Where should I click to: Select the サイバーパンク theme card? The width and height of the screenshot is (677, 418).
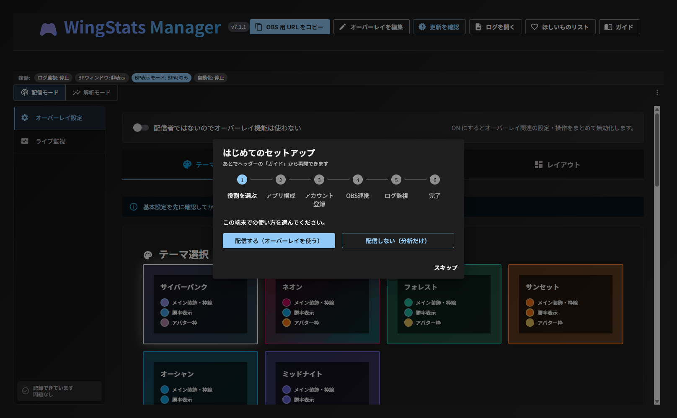point(200,304)
